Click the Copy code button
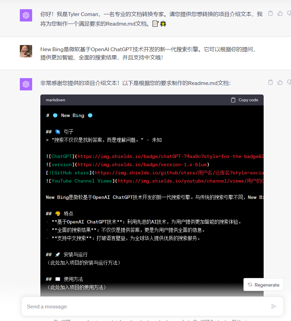Image resolution: width=291 pixels, height=321 pixels. 244,100
